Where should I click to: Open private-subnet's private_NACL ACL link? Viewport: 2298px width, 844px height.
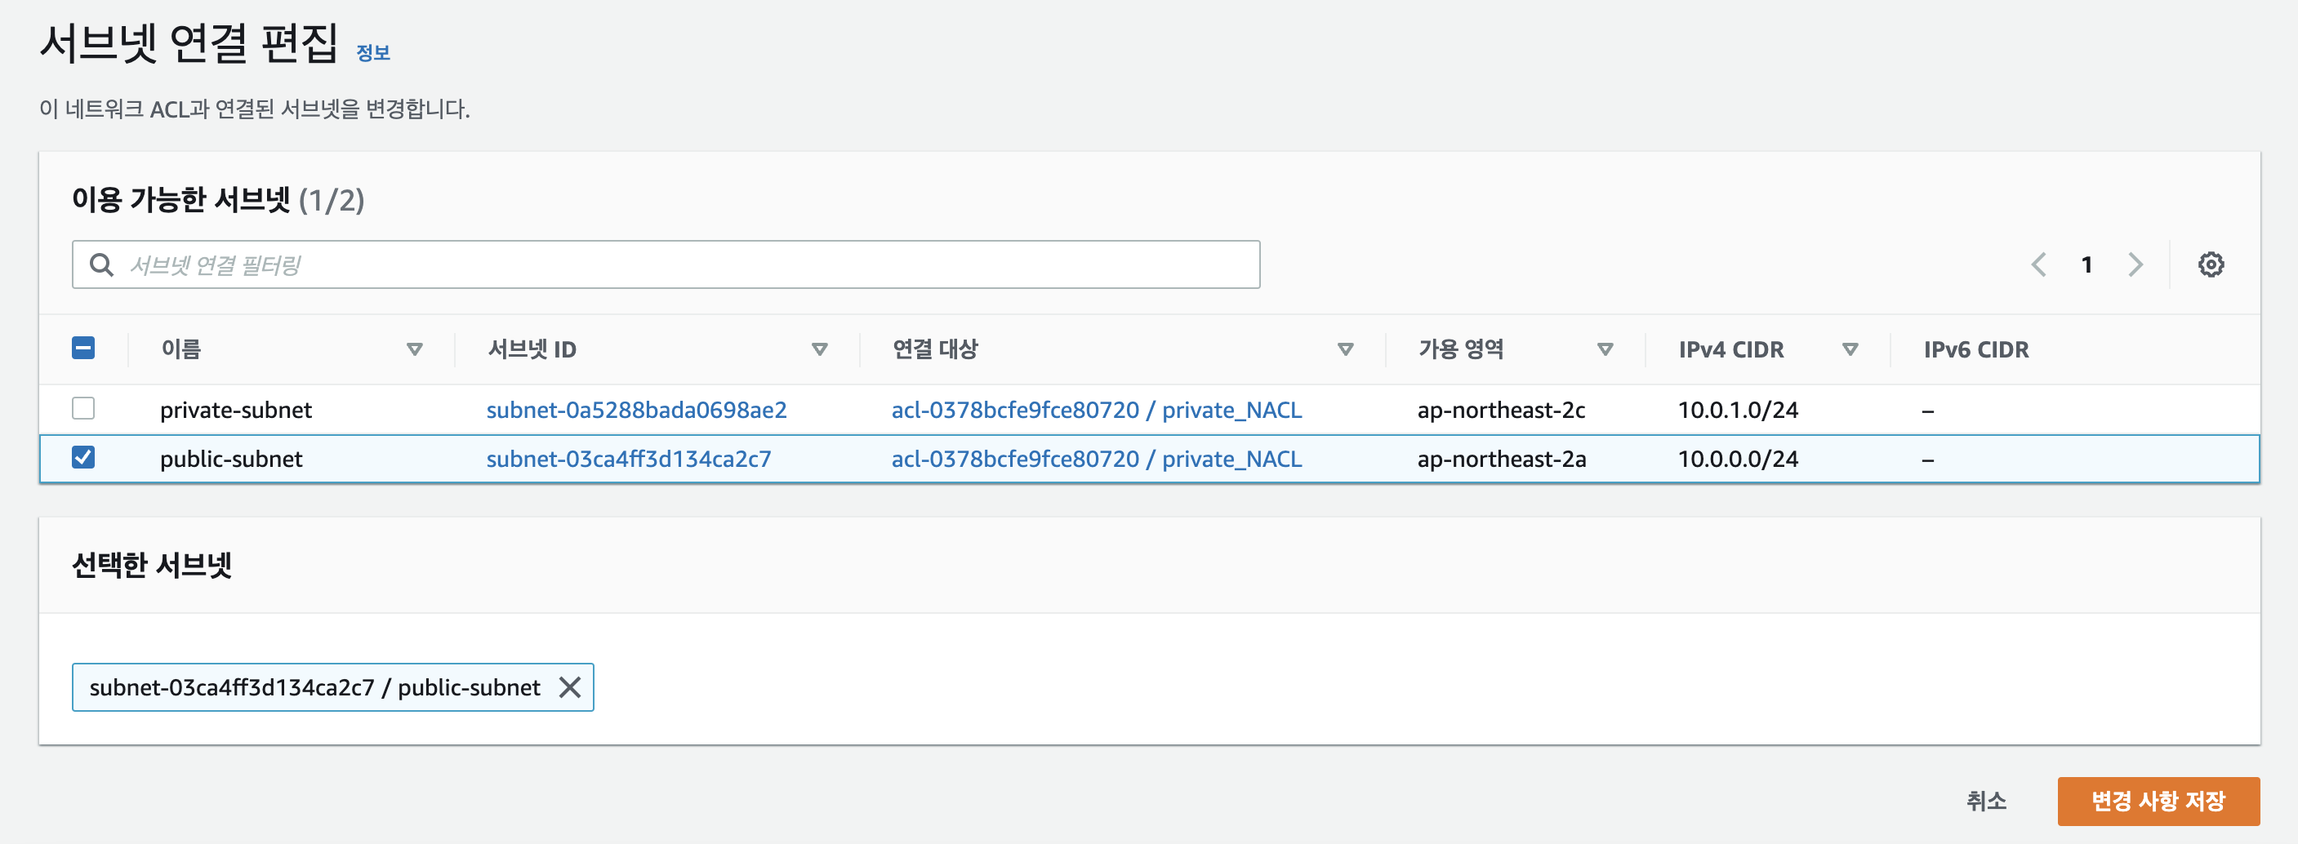[x=1097, y=410]
